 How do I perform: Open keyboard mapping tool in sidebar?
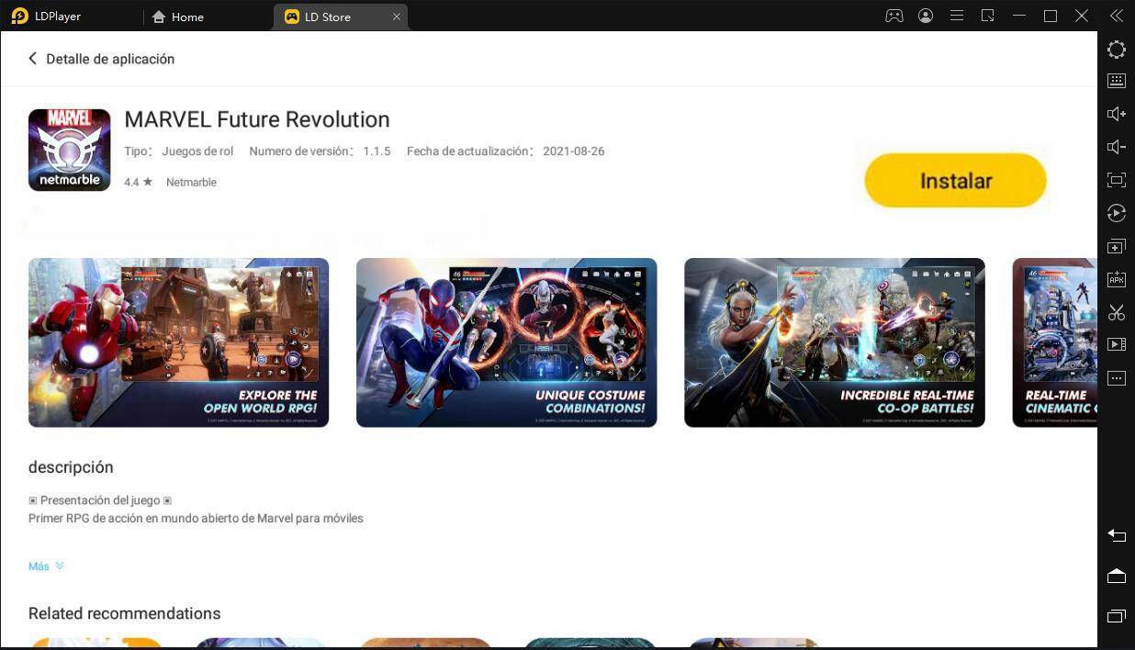(x=1117, y=81)
